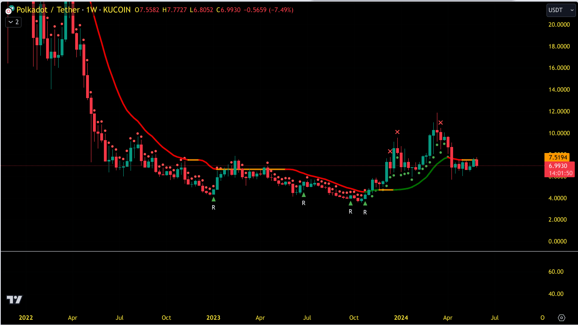Click the 14.0000 price axis label
The width and height of the screenshot is (578, 325).
[559, 90]
